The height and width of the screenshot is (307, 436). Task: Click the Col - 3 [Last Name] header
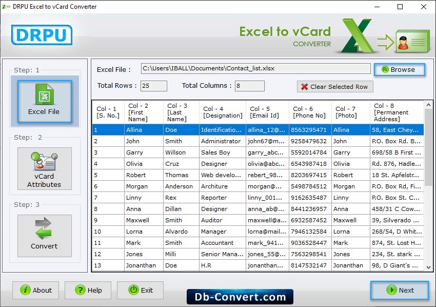click(181, 112)
